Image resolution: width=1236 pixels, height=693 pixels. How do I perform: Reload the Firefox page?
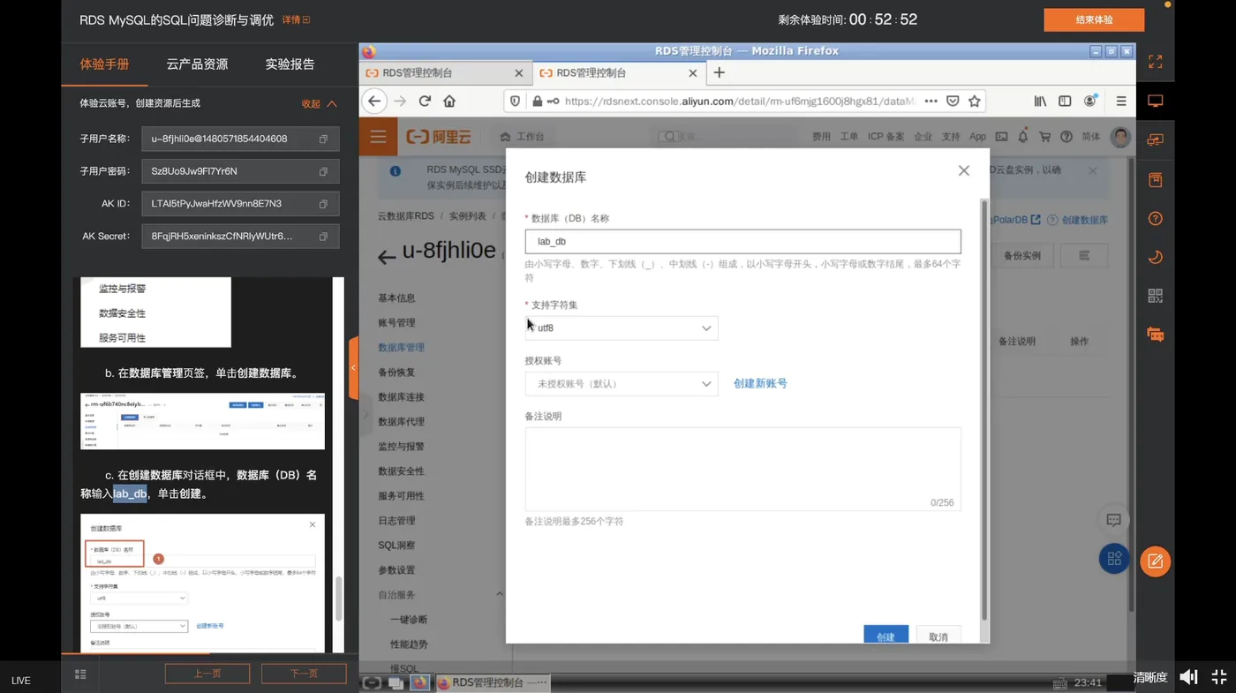425,102
